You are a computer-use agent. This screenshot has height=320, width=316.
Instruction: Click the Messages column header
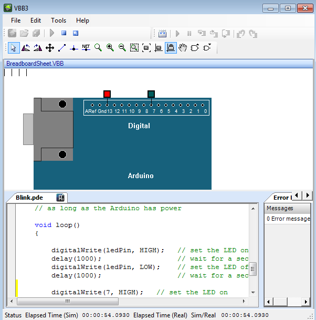[288, 208]
